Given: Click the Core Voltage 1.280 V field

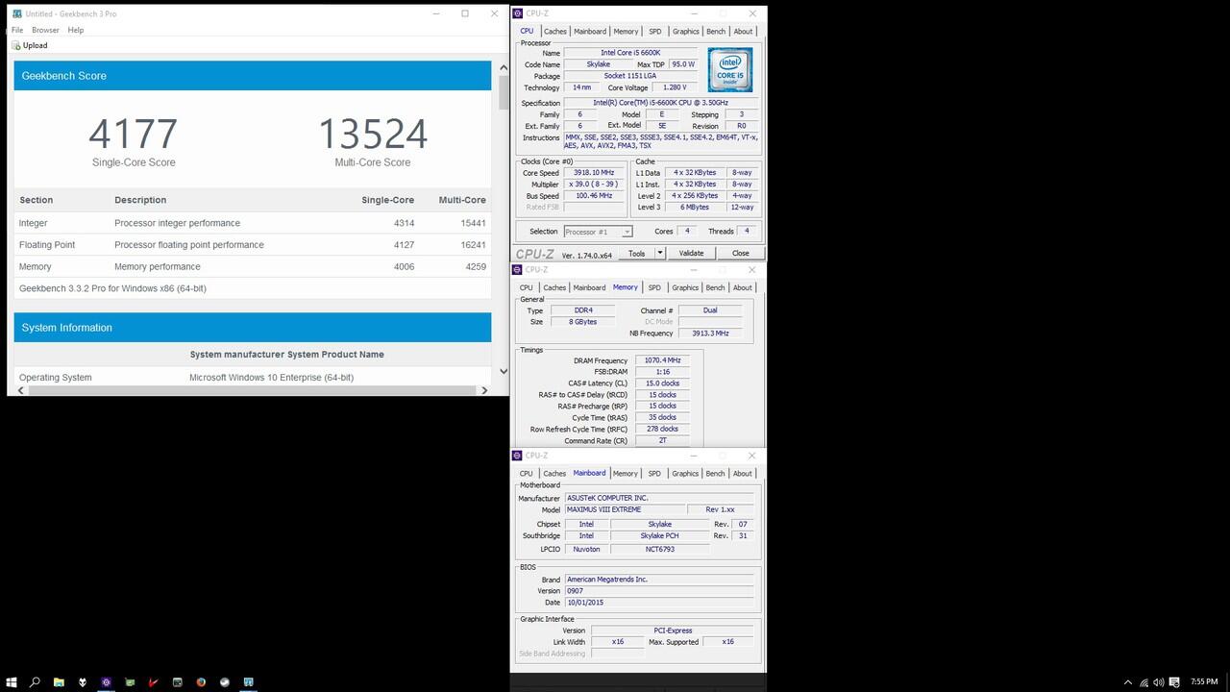Looking at the screenshot, I should point(675,87).
